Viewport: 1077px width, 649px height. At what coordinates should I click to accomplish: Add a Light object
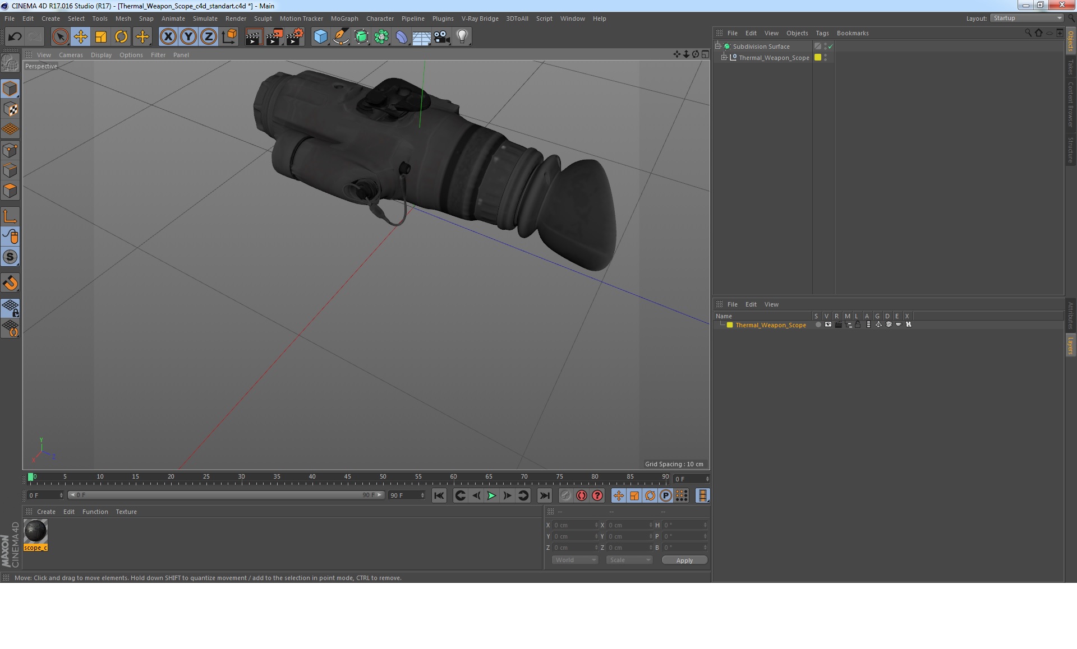[x=462, y=37]
